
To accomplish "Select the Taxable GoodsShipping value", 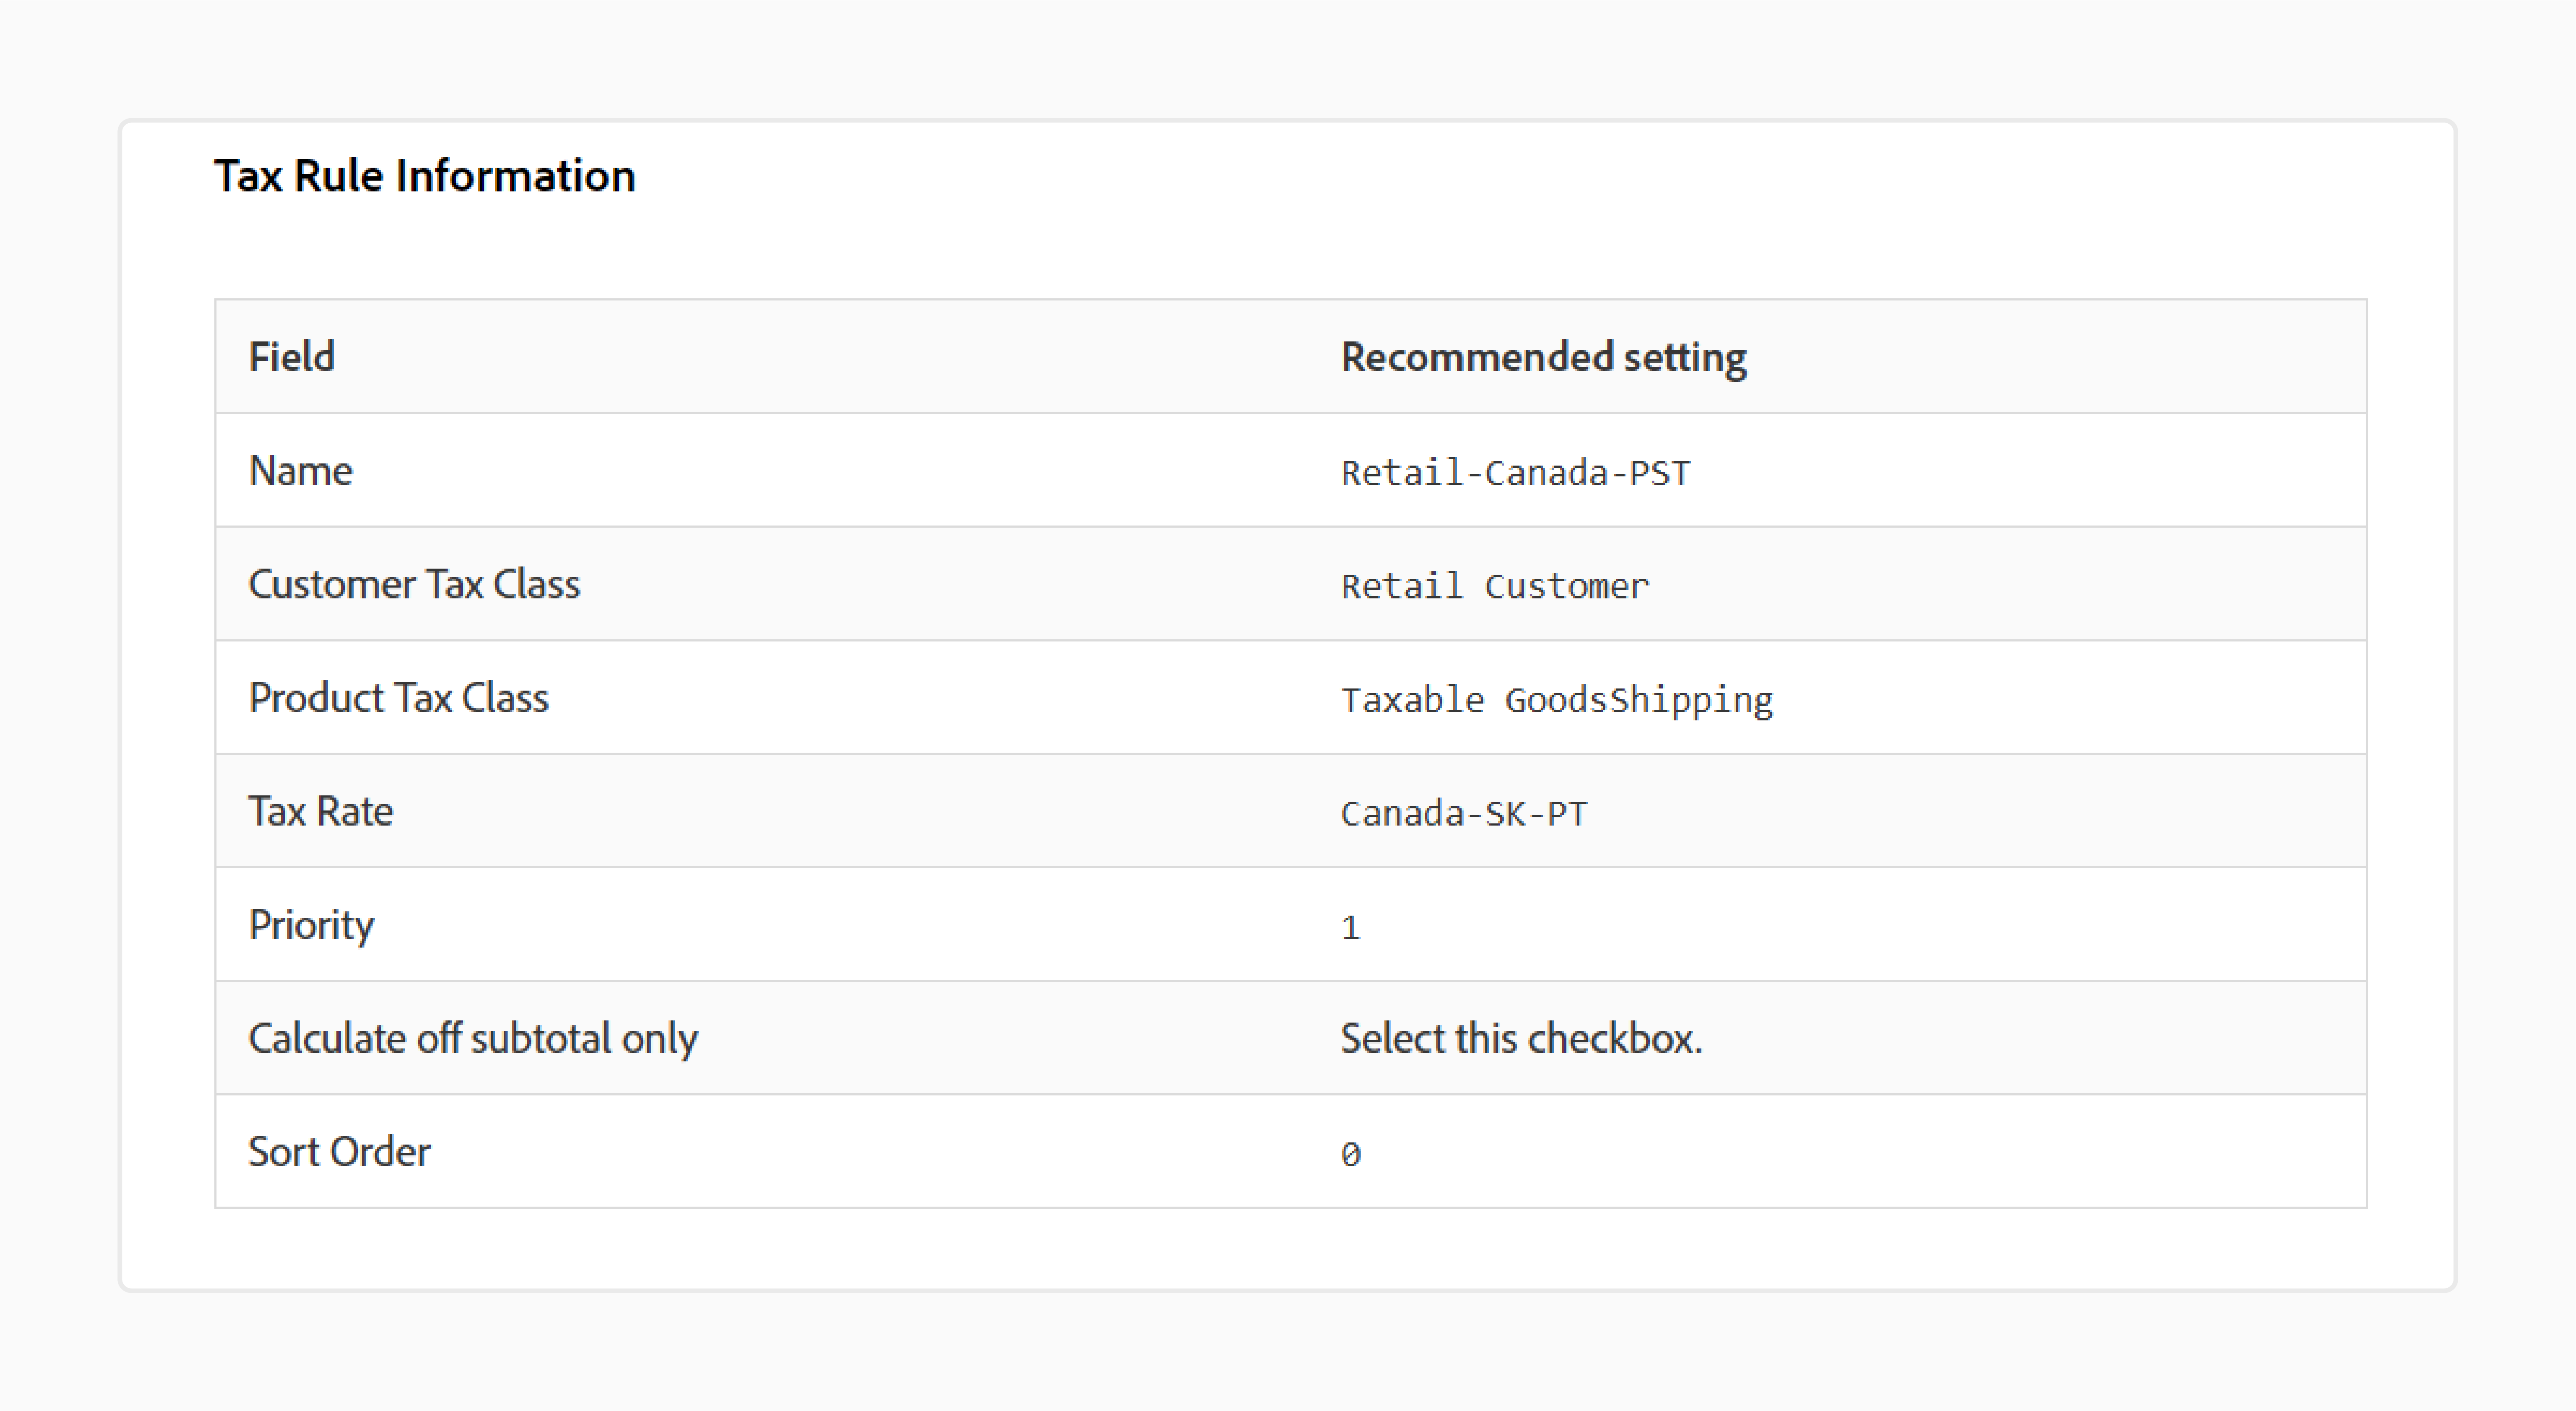I will tap(1556, 701).
